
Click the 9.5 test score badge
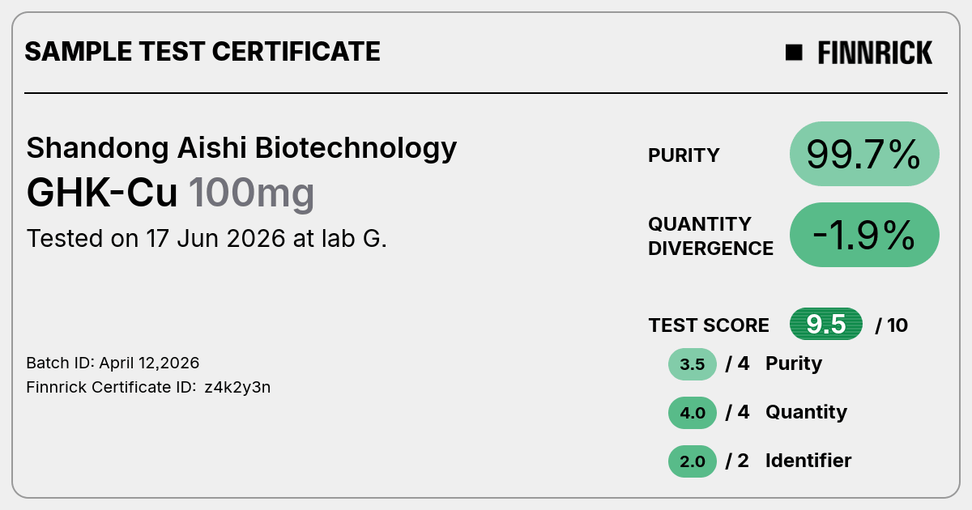tap(826, 325)
